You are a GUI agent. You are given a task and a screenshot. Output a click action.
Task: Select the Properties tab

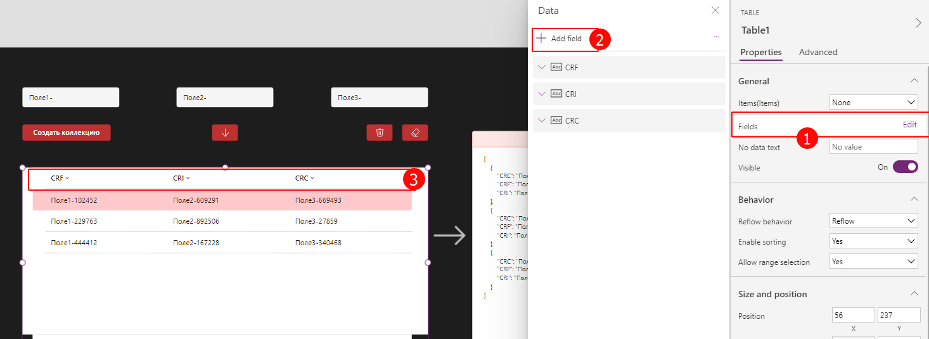761,53
